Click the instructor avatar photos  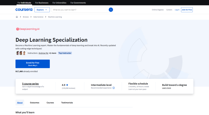[x=21, y=53]
